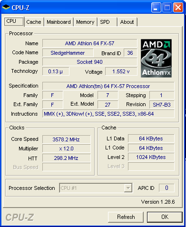Switch to the Cache tab
This screenshot has width=186, height=227.
point(34,22)
